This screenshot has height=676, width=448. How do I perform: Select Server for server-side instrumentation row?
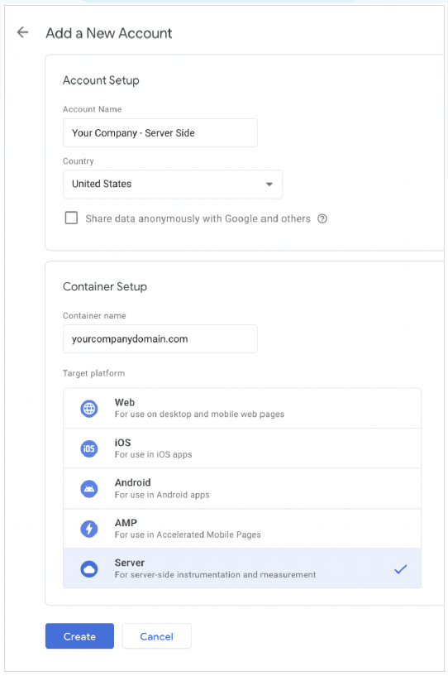click(242, 568)
